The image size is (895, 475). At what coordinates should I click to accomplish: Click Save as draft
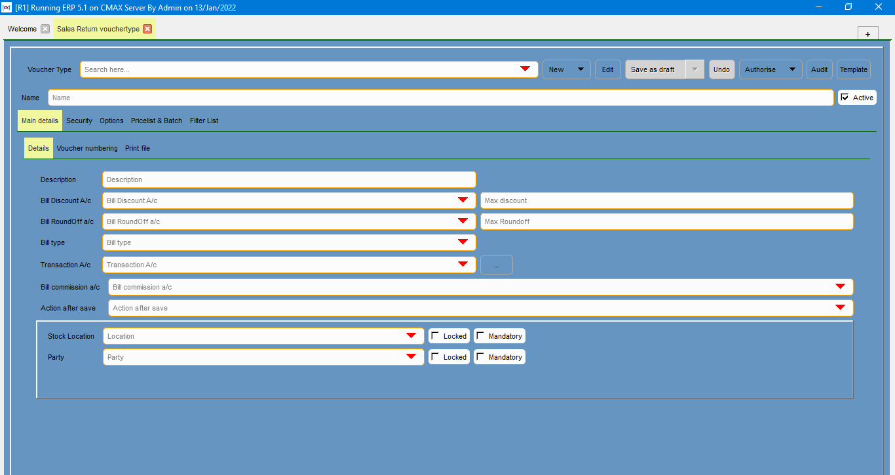point(655,69)
